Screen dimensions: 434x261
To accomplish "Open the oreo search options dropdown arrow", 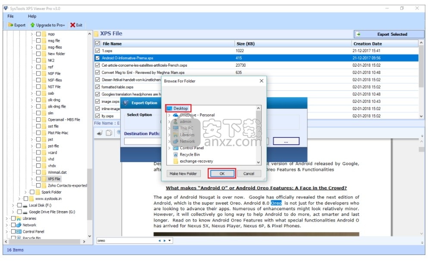I will 170,241.
